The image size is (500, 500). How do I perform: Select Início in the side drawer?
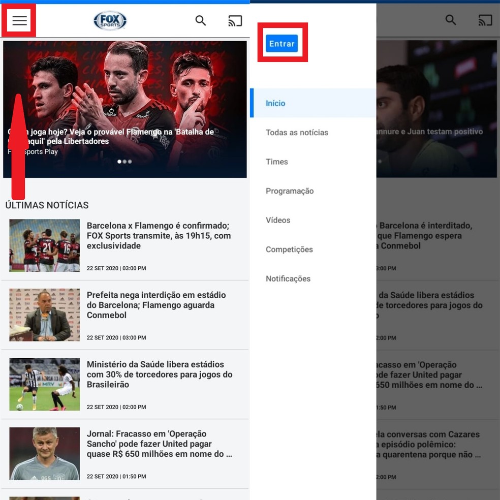[313, 103]
